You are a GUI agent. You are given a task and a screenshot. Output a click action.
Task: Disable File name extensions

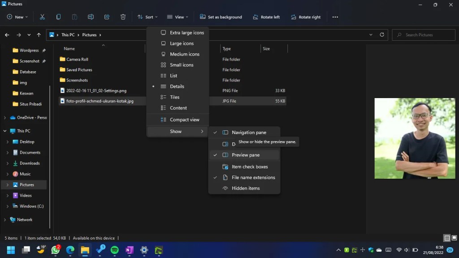click(251, 177)
